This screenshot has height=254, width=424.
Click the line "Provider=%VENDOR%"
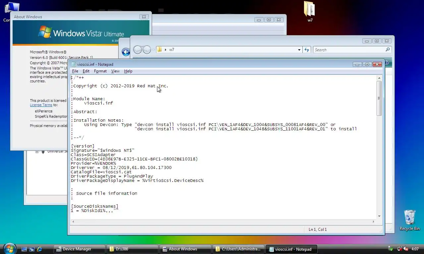[93, 163]
